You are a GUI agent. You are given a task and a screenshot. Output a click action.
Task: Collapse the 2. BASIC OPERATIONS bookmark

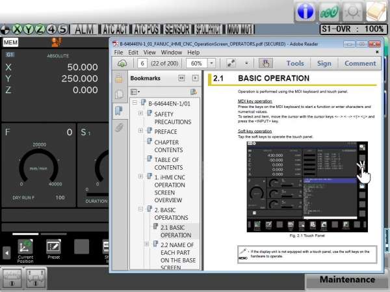(x=141, y=210)
